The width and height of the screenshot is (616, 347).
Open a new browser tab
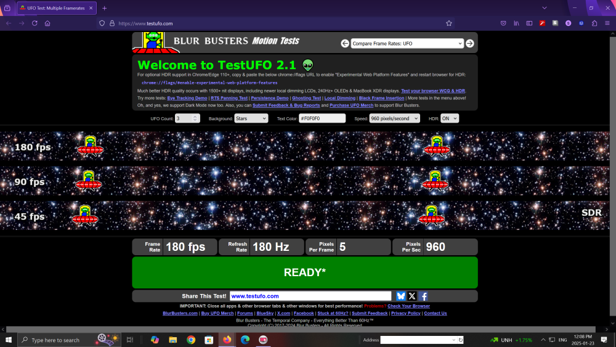pyautogui.click(x=104, y=8)
